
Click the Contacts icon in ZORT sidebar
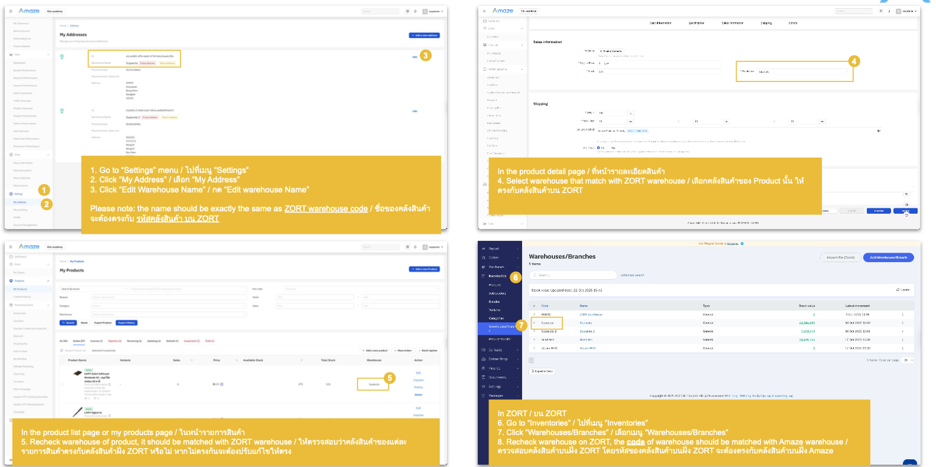pos(484,350)
